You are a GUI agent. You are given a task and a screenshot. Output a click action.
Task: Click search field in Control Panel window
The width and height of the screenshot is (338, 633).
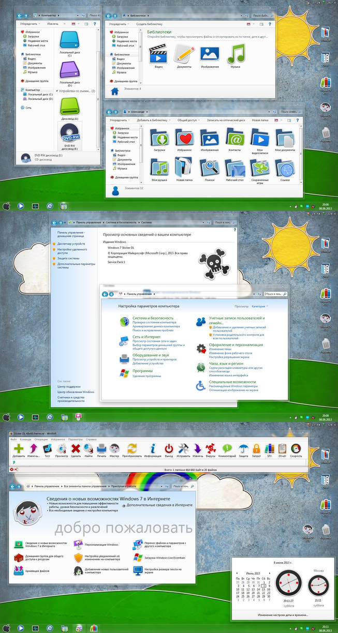pos(276,294)
